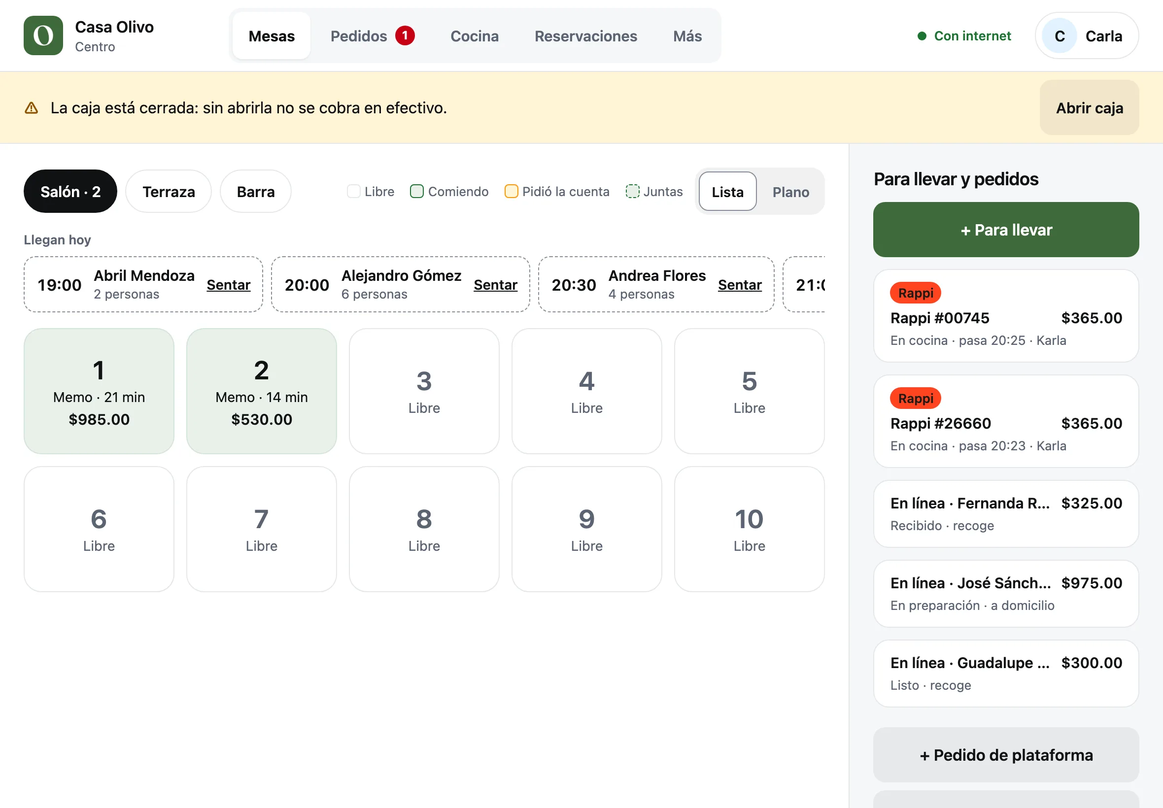Open free table 7
Screen dimensions: 1163x808
coord(261,529)
